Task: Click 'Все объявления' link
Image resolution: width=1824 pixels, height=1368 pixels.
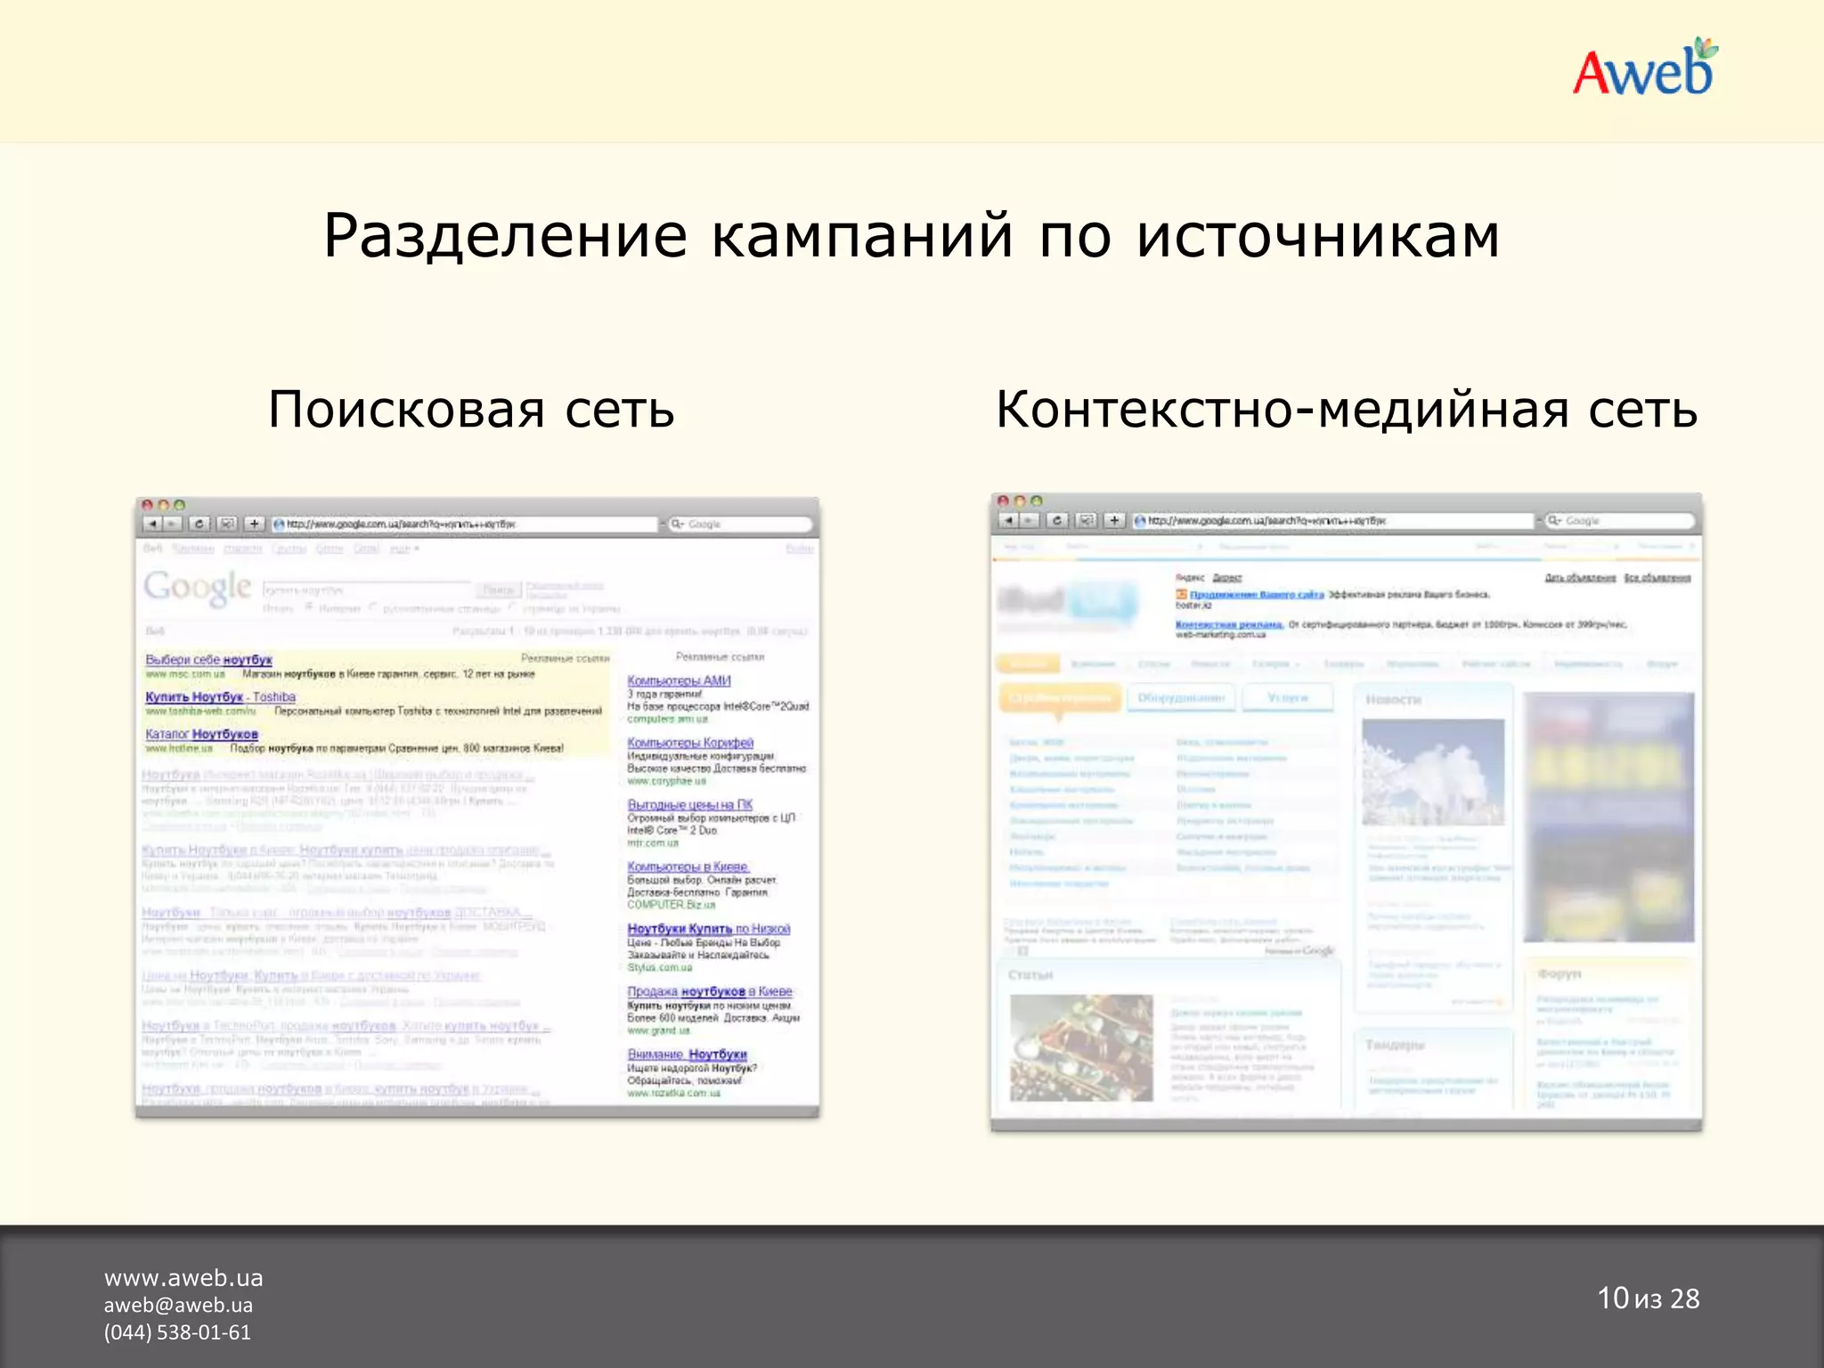Action: coord(1657,578)
